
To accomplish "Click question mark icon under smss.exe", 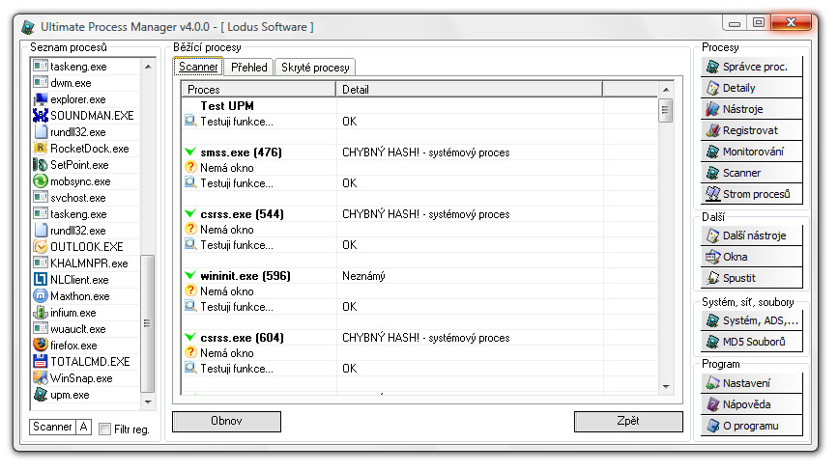I will (x=190, y=168).
